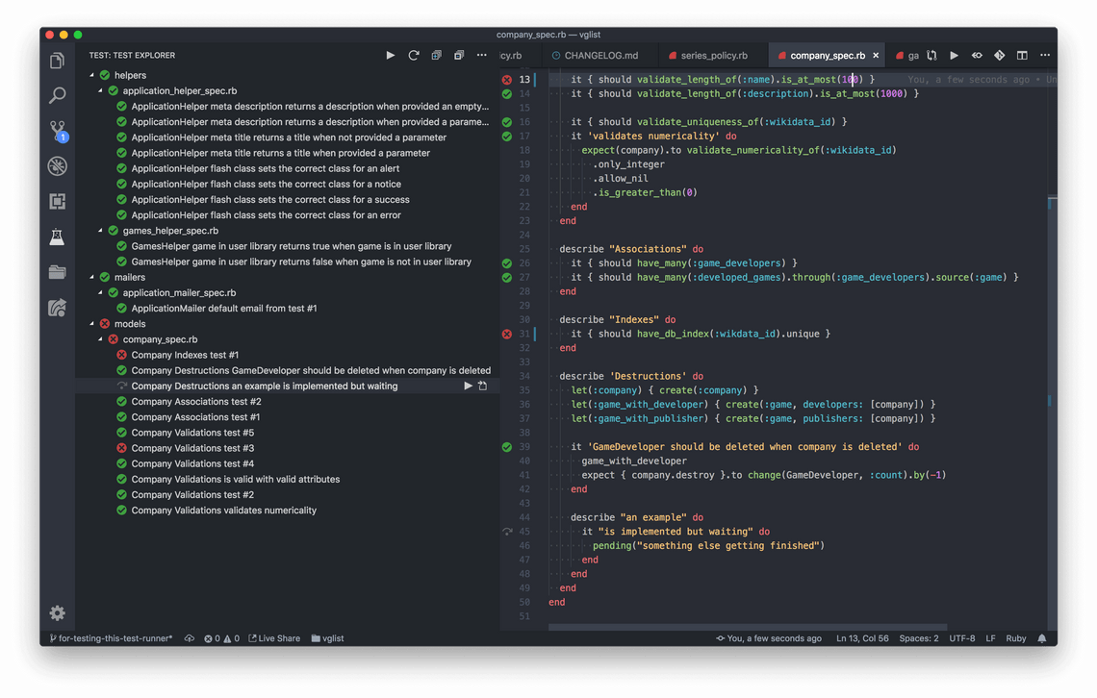
Task: Click the passed test marker on line 39
Action: click(506, 447)
